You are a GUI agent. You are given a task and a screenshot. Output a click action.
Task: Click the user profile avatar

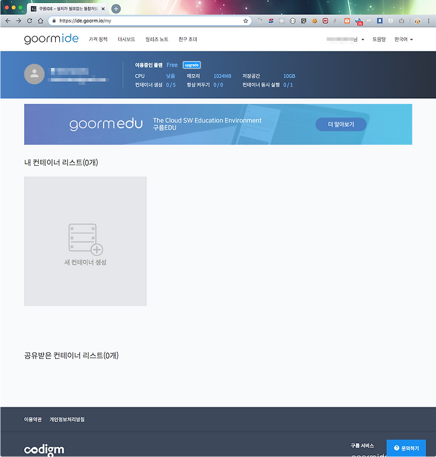pyautogui.click(x=35, y=74)
